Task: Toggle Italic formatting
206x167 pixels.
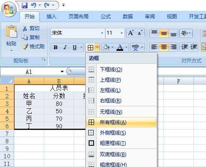Action: (x=65, y=47)
